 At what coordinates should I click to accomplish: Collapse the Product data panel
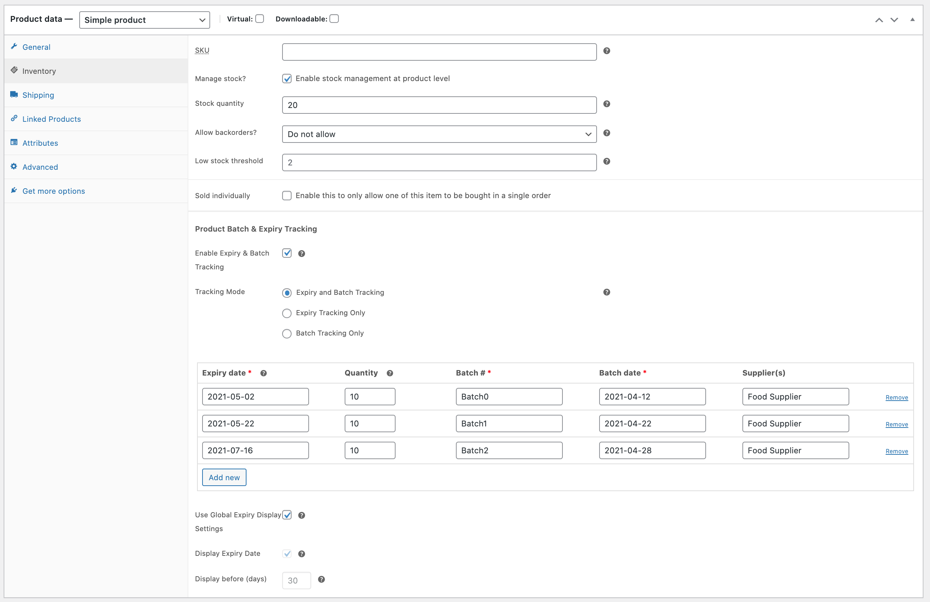click(912, 19)
